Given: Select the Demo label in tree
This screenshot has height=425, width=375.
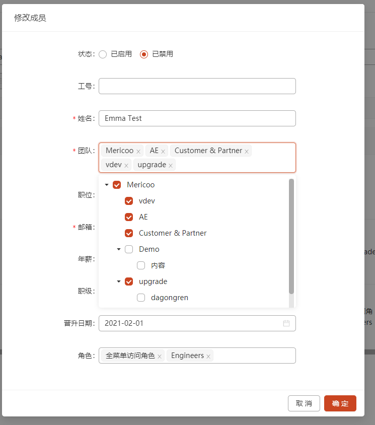Looking at the screenshot, I should pos(149,249).
